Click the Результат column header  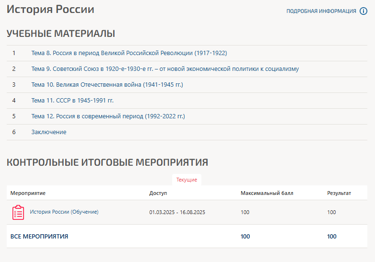pos(339,193)
